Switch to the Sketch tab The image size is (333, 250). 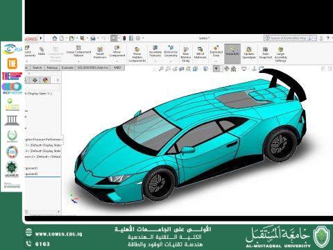37,67
